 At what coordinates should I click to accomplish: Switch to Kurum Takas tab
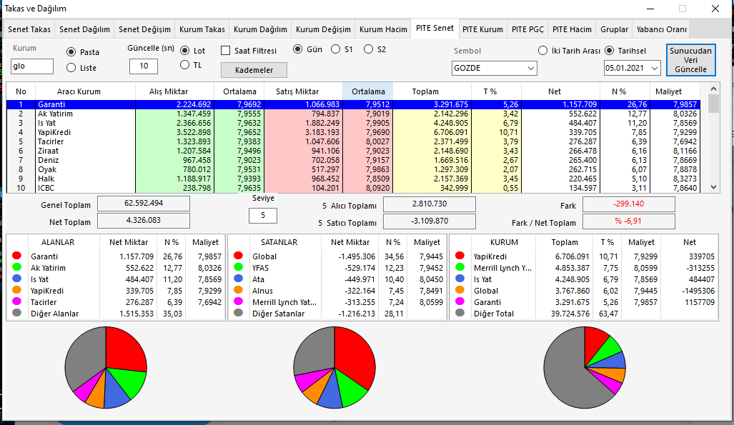click(202, 29)
